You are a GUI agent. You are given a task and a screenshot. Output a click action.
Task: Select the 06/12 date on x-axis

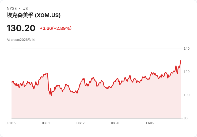point(81,123)
